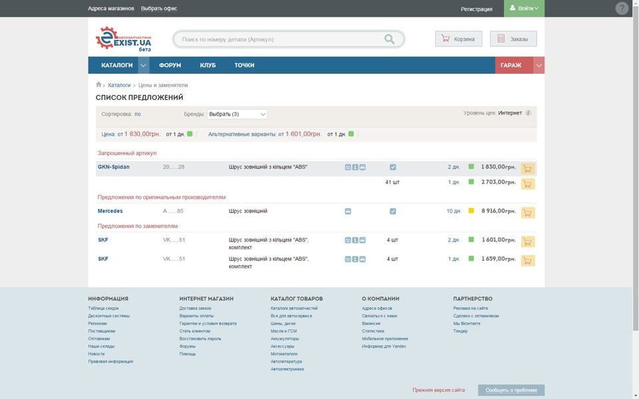The image size is (639, 399).
Task: Open the help question mark icon
Action: point(622,8)
